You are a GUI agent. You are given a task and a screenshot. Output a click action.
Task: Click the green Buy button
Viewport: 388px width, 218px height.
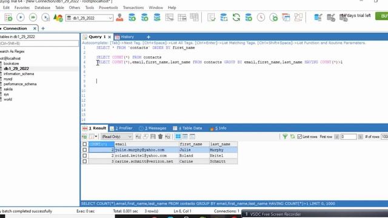(x=381, y=16)
